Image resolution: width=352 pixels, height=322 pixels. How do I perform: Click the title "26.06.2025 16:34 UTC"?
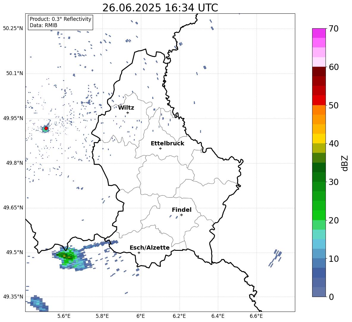pyautogui.click(x=160, y=8)
